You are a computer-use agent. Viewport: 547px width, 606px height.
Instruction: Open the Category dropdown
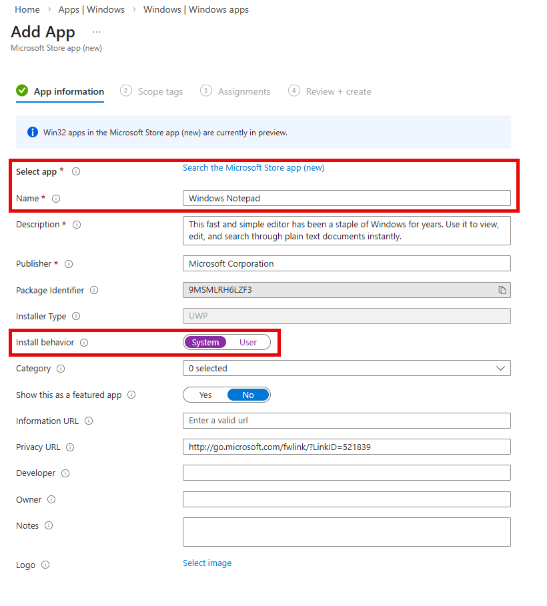pyautogui.click(x=347, y=368)
